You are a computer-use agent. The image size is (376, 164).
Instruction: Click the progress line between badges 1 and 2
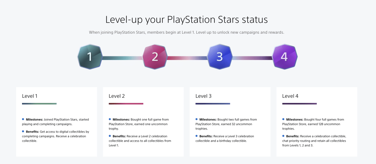point(123,58)
